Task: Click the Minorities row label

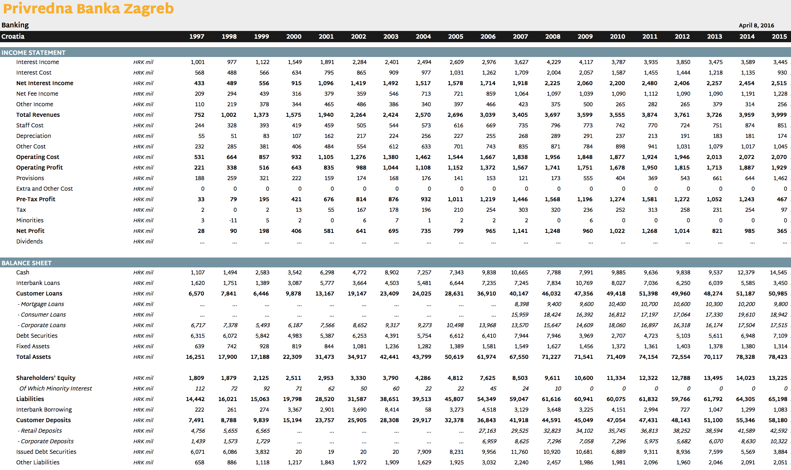Action: [x=30, y=220]
